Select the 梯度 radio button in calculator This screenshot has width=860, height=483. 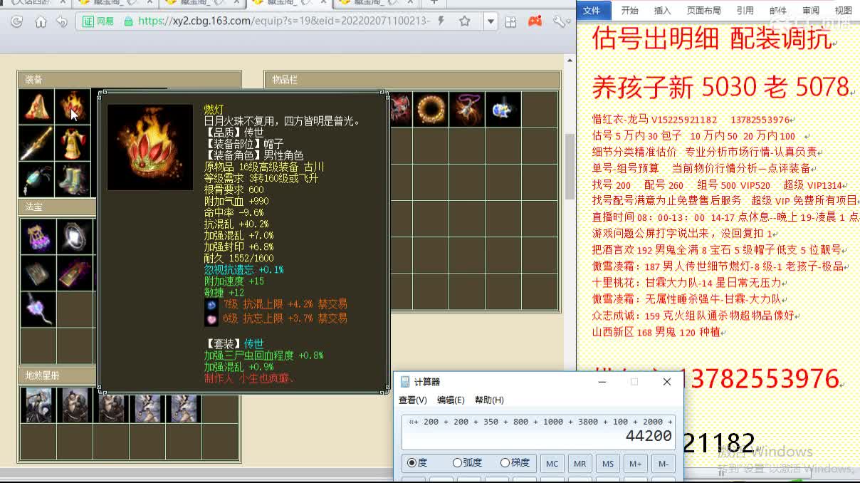tap(515, 463)
